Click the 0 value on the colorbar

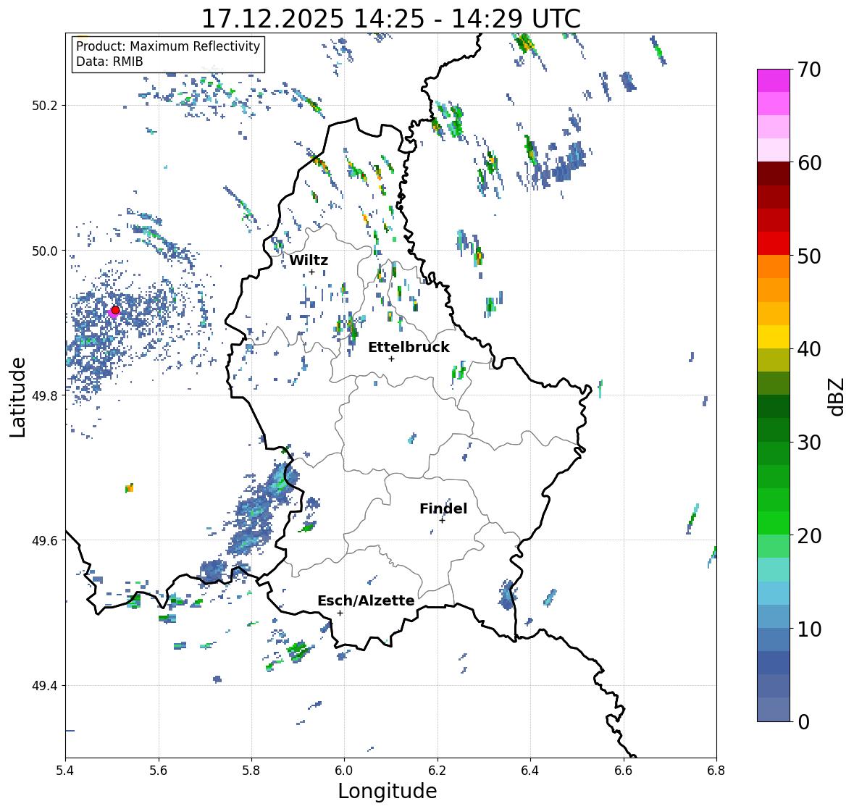point(803,722)
